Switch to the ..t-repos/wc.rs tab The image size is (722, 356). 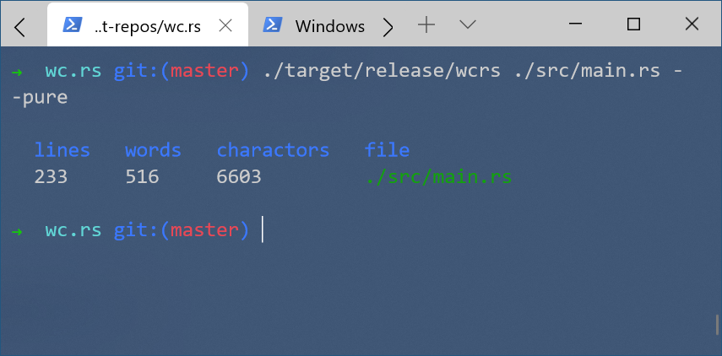(x=147, y=24)
